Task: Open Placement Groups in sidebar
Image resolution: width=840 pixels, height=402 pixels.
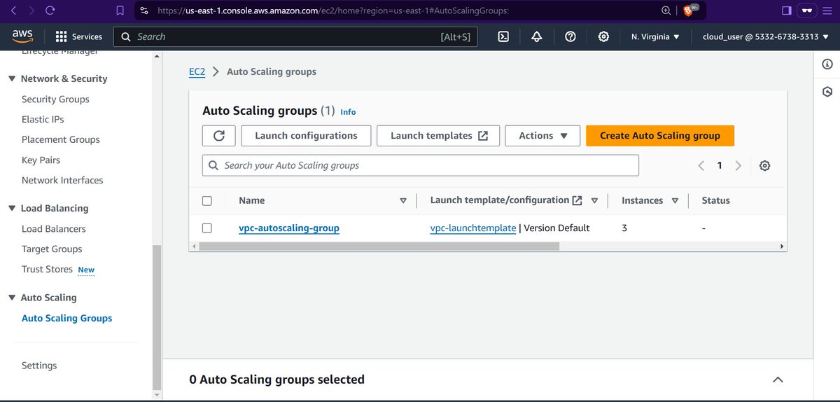Action: point(61,140)
